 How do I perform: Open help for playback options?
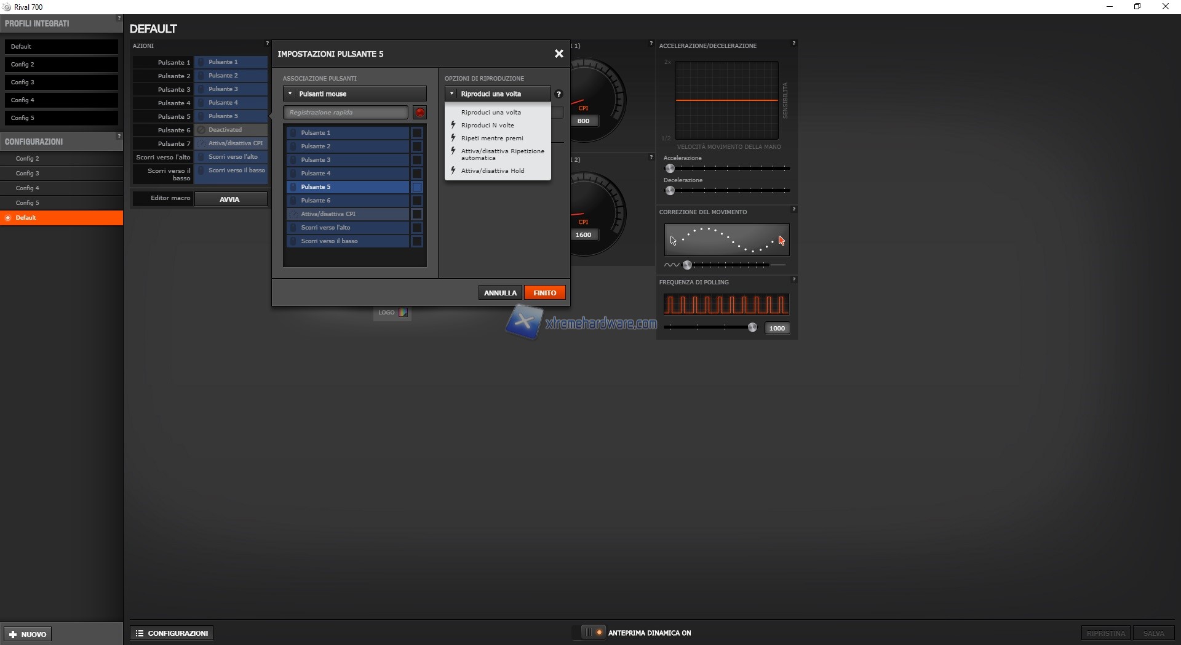coord(559,94)
